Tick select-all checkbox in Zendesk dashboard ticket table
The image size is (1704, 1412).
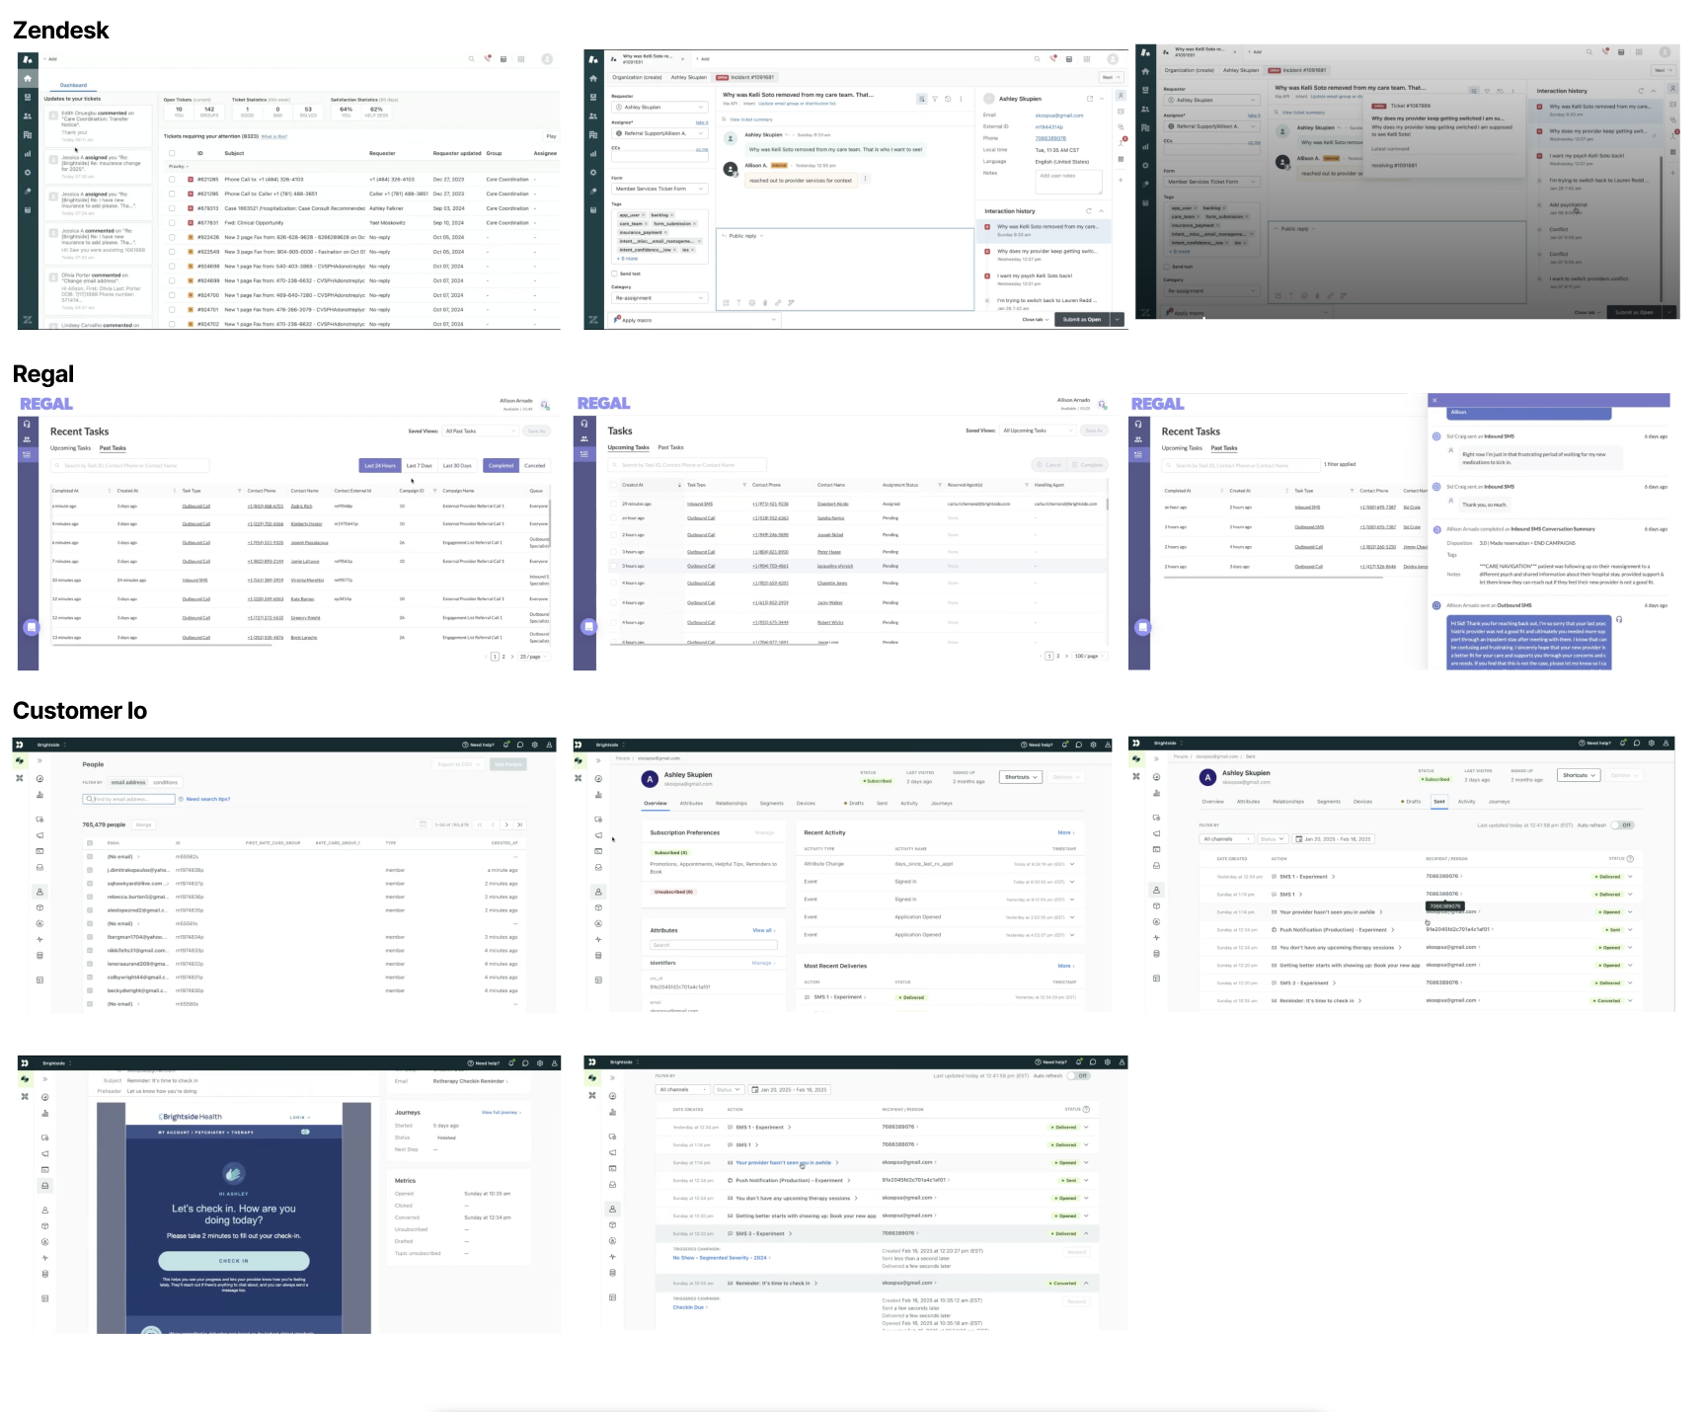tap(172, 153)
